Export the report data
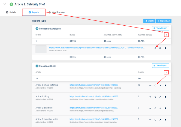Viewport: 181px width, 127px height. 149,21
